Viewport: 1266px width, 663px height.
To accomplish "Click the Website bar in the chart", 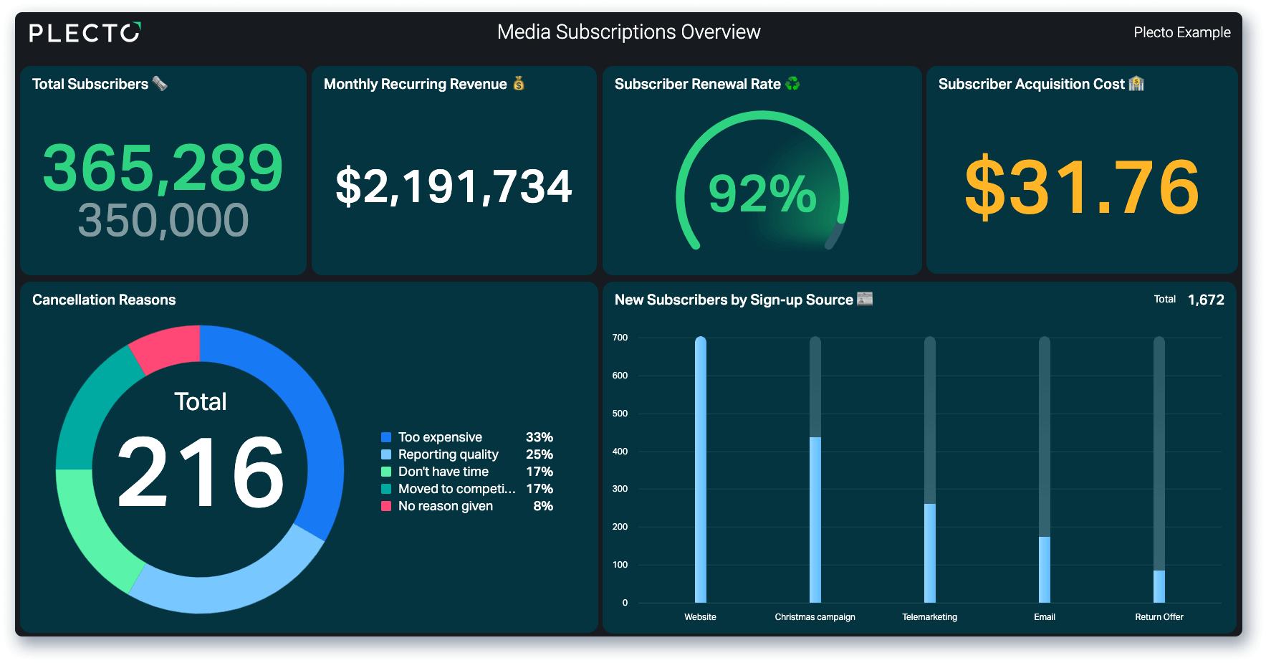I will (x=701, y=469).
